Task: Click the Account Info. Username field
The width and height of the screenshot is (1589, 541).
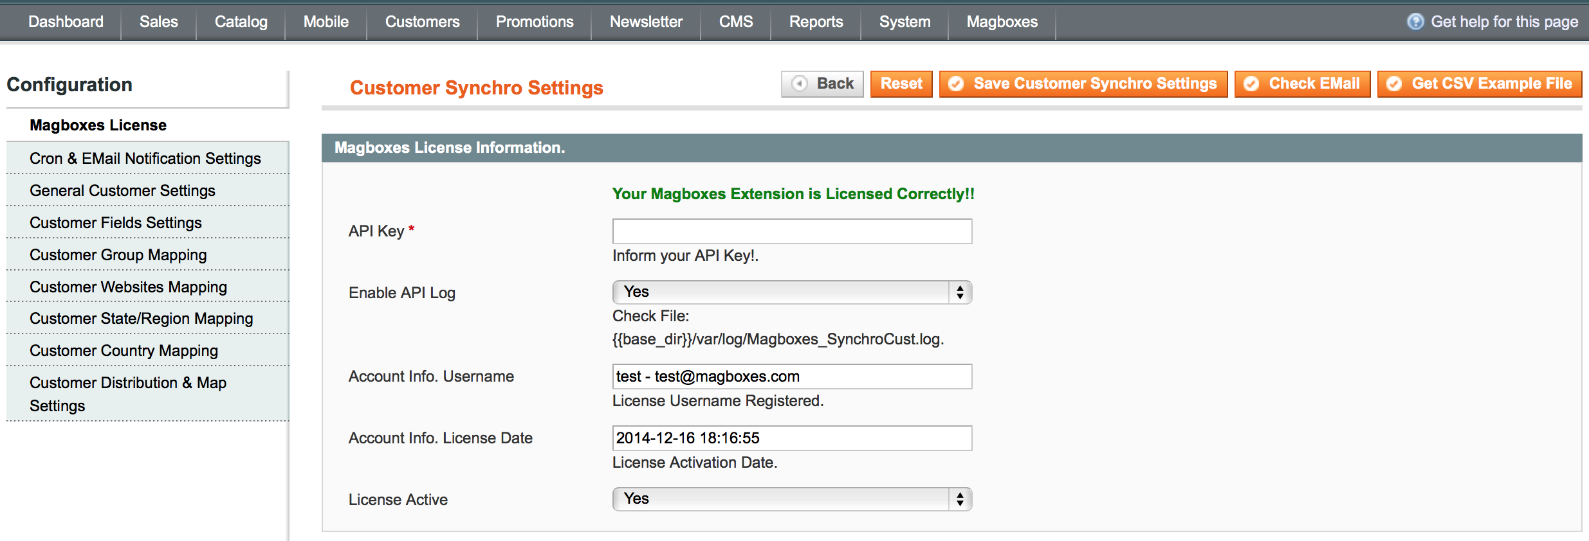Action: pos(792,377)
